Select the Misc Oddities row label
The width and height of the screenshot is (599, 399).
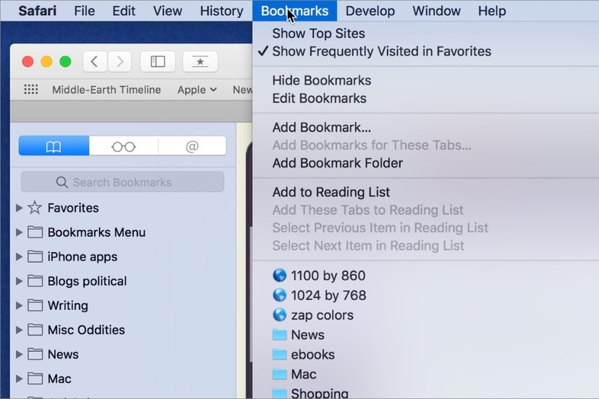86,330
